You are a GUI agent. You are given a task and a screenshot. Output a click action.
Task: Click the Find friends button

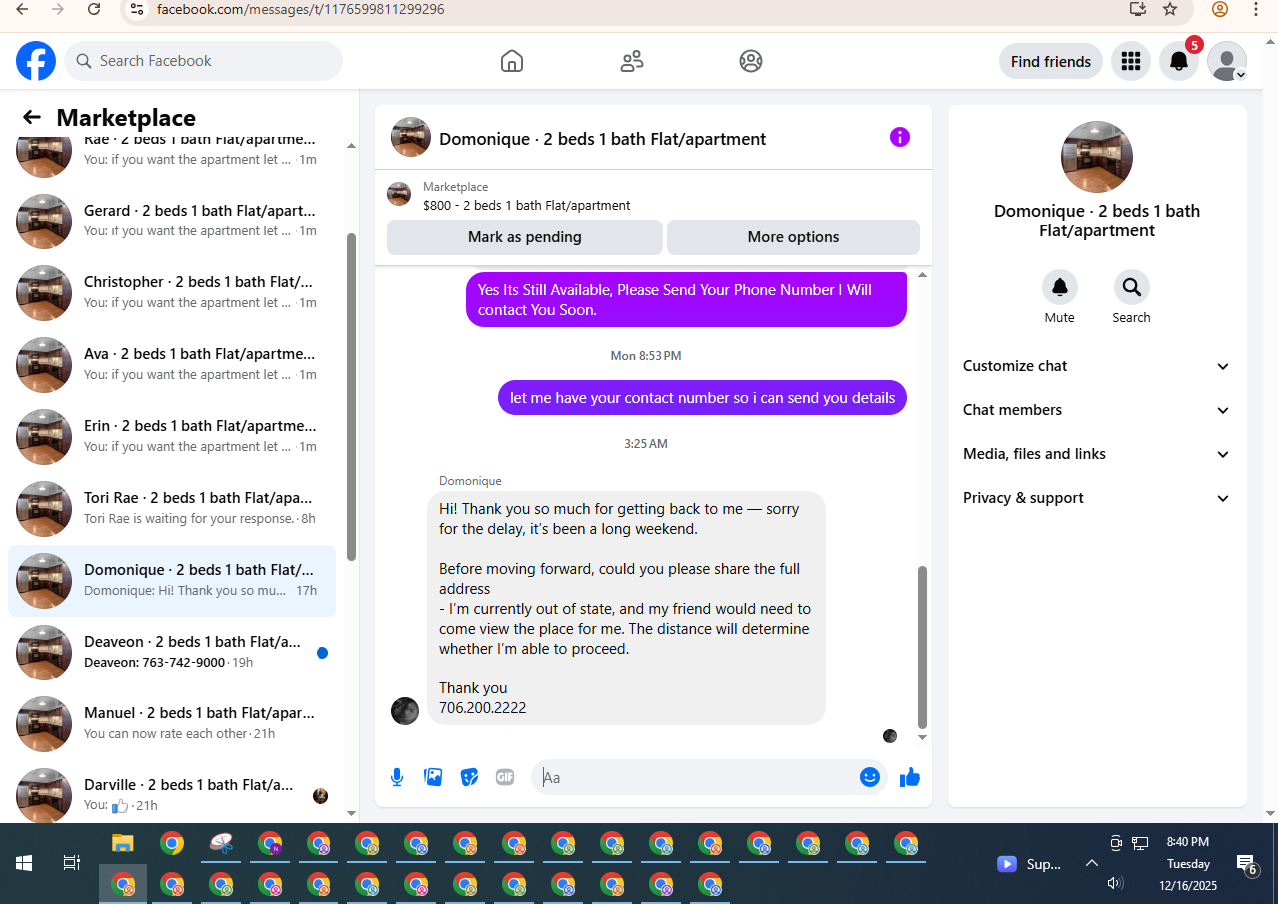point(1051,61)
